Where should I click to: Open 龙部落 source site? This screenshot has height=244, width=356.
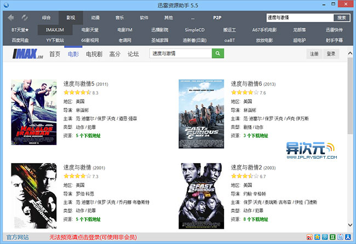(x=299, y=30)
